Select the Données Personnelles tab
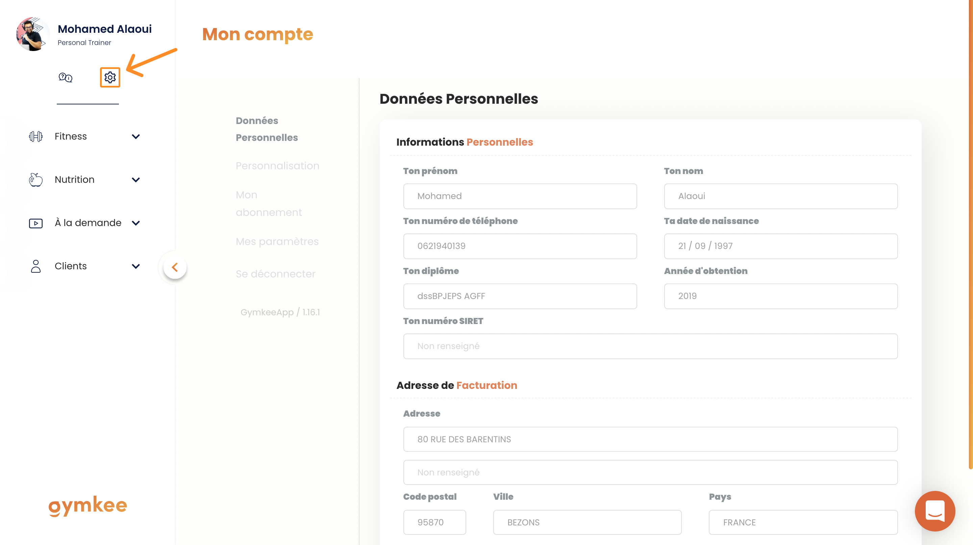This screenshot has height=545, width=973. (x=267, y=129)
